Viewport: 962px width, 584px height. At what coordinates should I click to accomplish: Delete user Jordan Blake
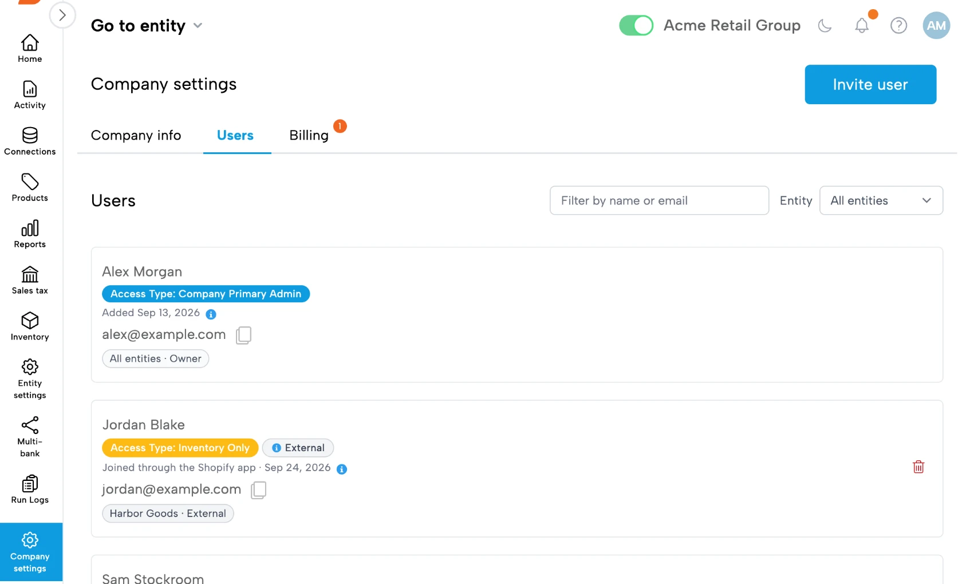pyautogui.click(x=918, y=467)
